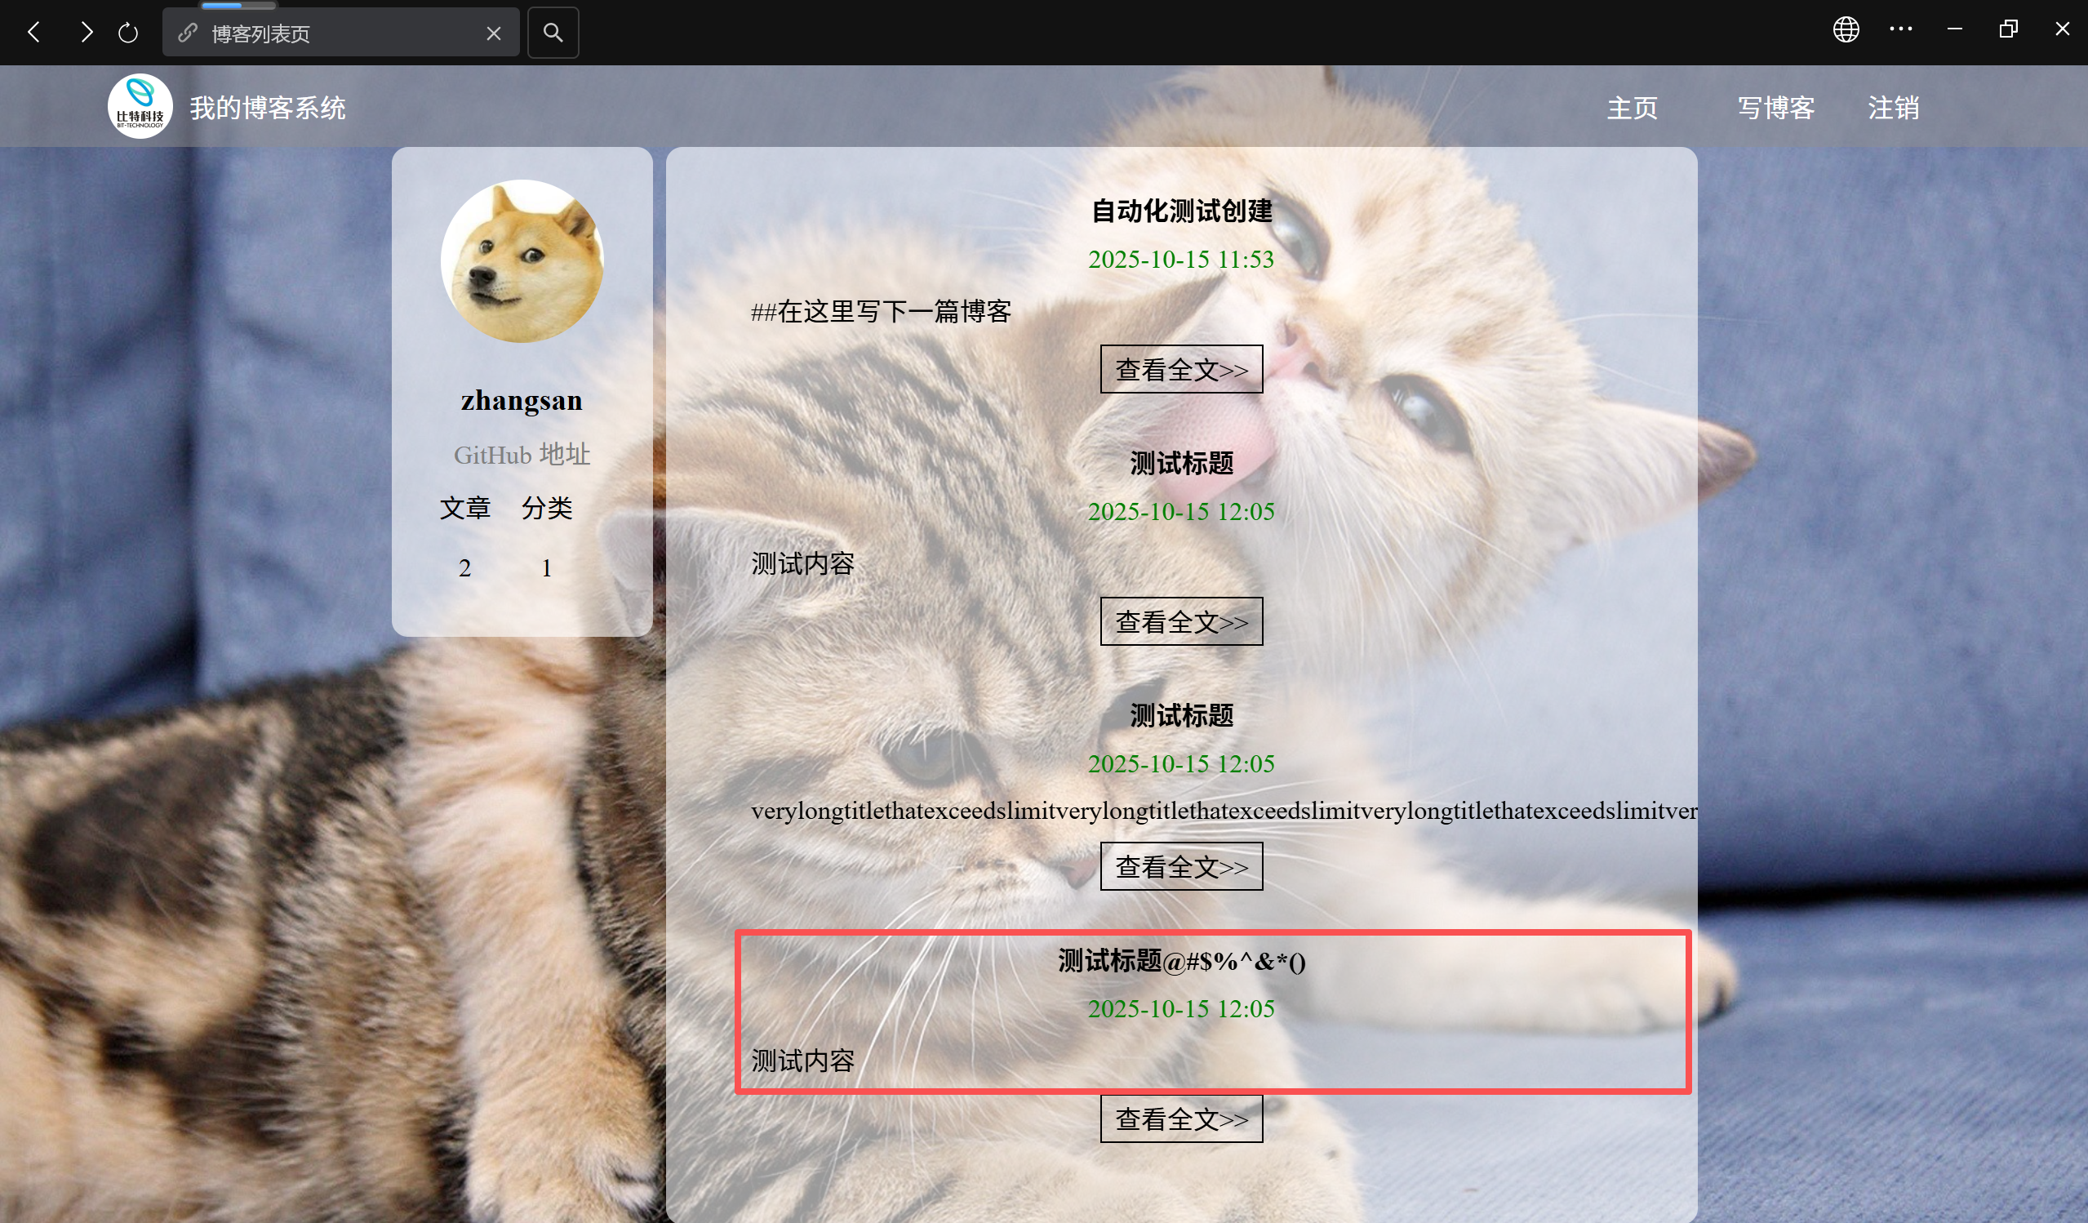Reload the page with the refresh icon
Viewport: 2088px width, 1223px height.
point(127,33)
